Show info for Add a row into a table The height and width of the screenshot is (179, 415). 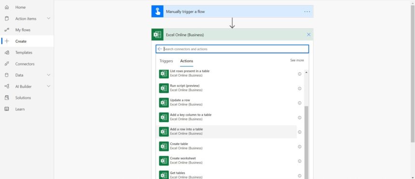[300, 132]
